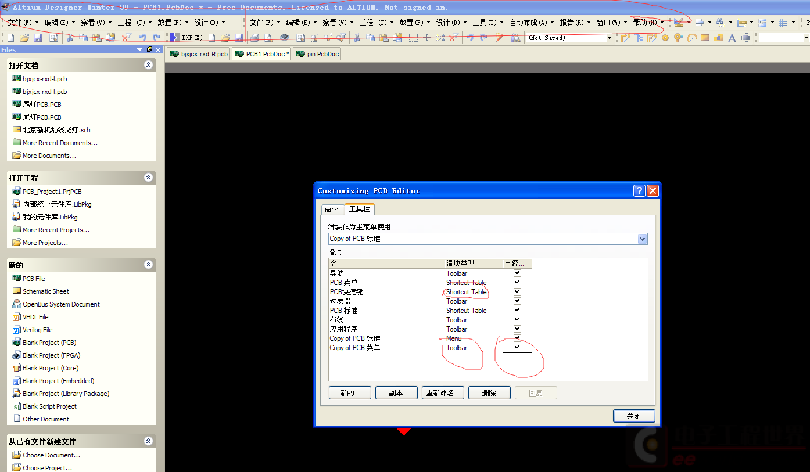
Task: Select the Place Component tool
Action: click(x=745, y=38)
